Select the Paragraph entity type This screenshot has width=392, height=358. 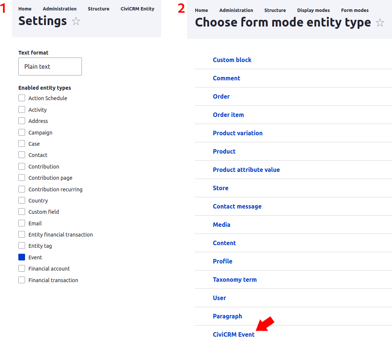(x=227, y=316)
